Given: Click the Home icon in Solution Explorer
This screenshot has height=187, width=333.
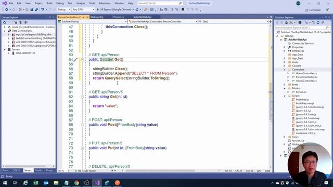Looking at the screenshot, I should 286,22.
